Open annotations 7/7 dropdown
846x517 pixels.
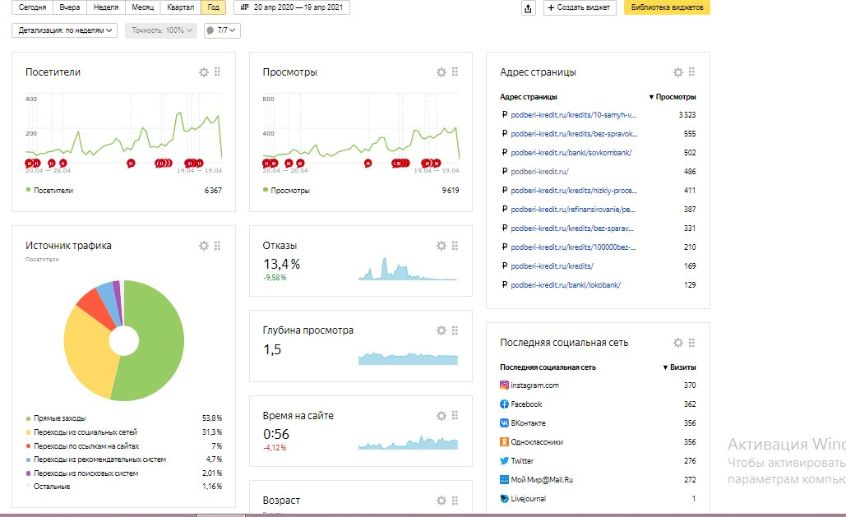(222, 30)
